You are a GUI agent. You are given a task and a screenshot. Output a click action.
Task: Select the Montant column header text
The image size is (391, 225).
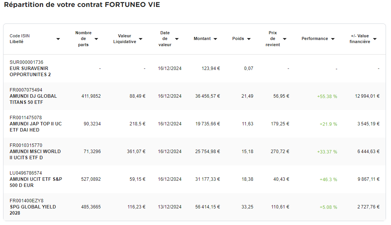point(202,38)
